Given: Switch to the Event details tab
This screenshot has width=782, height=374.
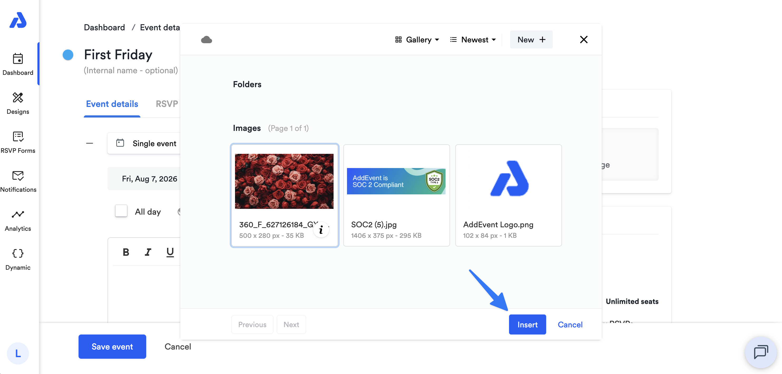Looking at the screenshot, I should click(x=112, y=104).
